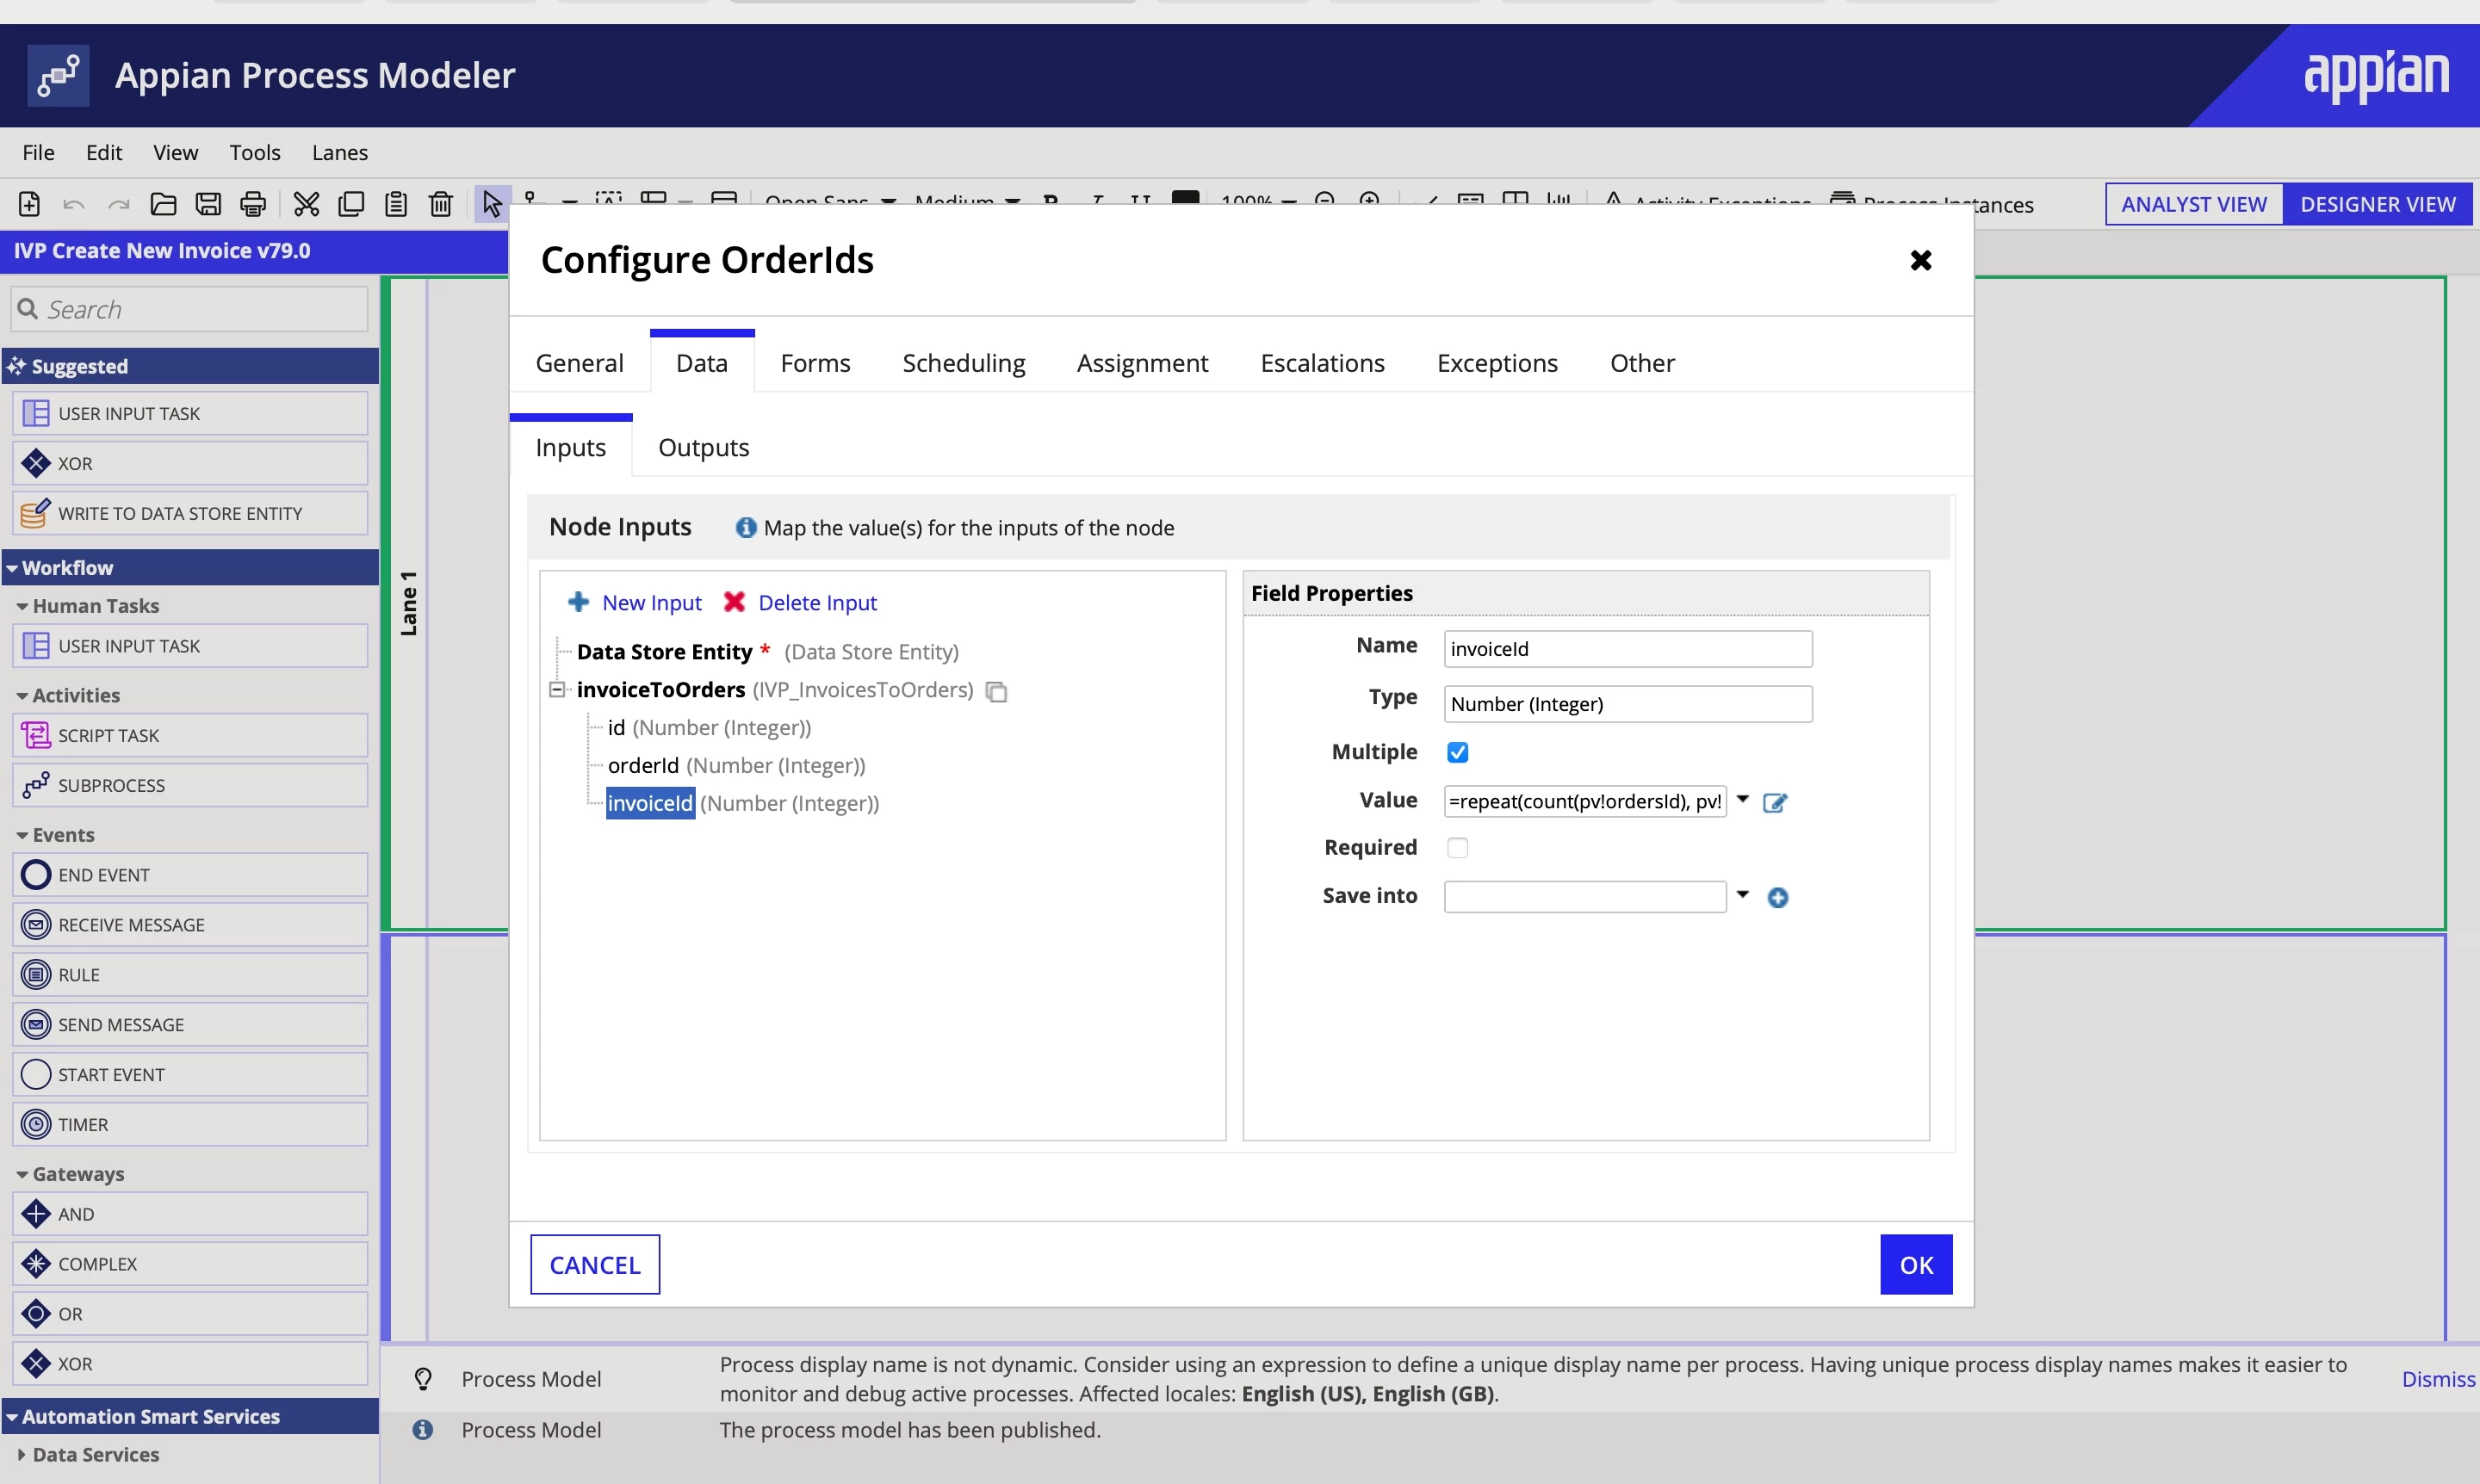Dismiss the process display name recommendation
The width and height of the screenshot is (2480, 1484).
pyautogui.click(x=2438, y=1379)
